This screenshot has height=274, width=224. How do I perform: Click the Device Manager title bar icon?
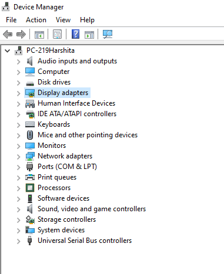[x=5, y=6]
